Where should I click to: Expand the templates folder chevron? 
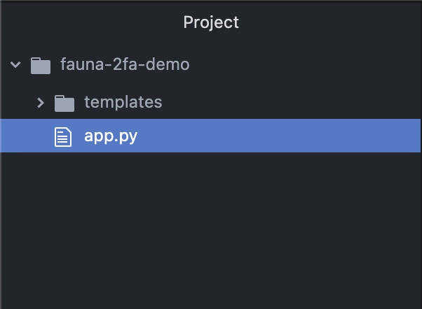[41, 103]
